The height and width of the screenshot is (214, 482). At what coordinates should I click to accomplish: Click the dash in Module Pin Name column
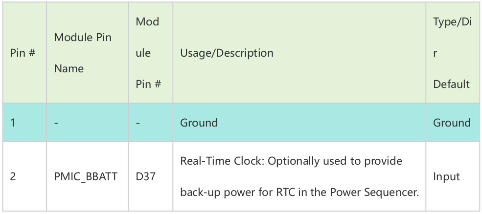(56, 123)
